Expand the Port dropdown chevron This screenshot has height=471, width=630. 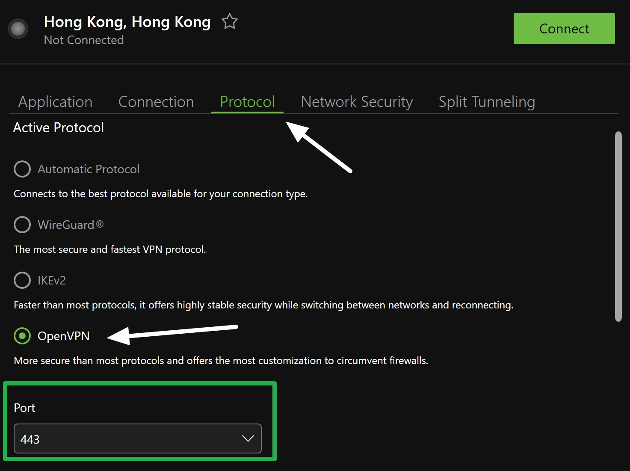point(248,438)
